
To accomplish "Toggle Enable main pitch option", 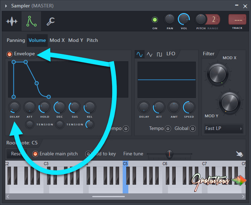I will point(35,154).
